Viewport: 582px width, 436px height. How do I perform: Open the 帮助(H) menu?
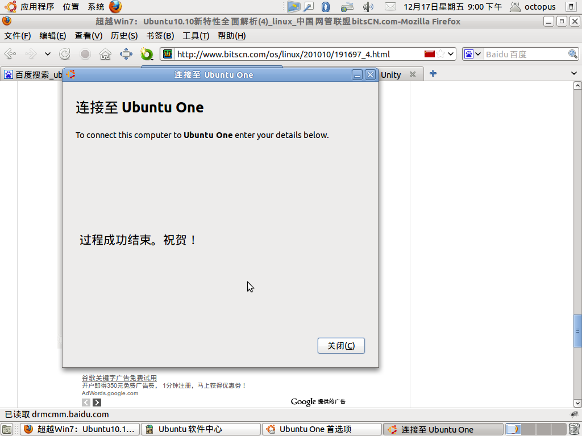pos(232,36)
